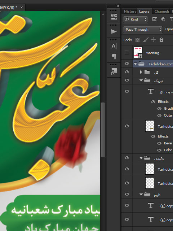This screenshot has width=173, height=231.
Task: Select last (ع) copy text layer T icon
Action: pyautogui.click(x=151, y=219)
